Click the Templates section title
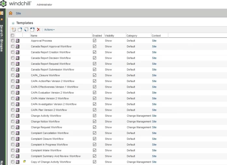This screenshot has width=227, height=165. coord(24,23)
